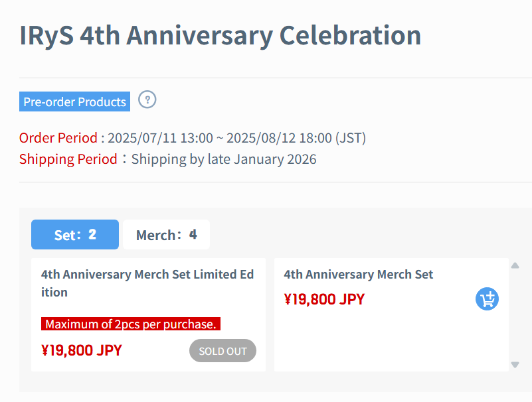This screenshot has width=532, height=402.
Task: Click the Limited Edition ¥19,800 JPY price
Action: [82, 350]
